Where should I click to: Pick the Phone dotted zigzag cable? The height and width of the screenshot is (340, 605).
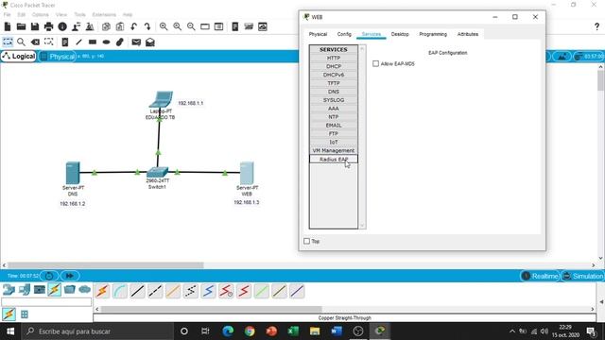[191, 291]
